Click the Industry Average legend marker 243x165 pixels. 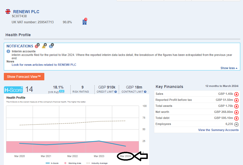[88, 163]
